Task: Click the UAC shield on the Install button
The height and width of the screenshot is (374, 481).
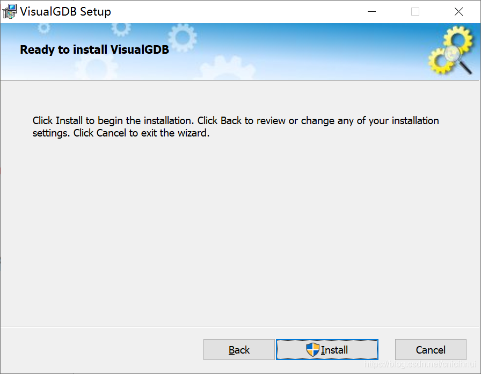Action: point(312,349)
